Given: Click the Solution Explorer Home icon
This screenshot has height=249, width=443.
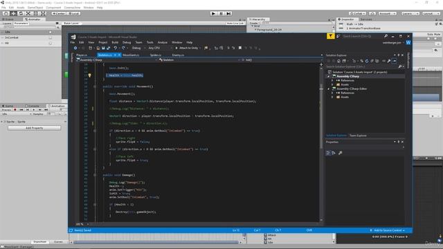Looking at the screenshot, I should point(338,61).
